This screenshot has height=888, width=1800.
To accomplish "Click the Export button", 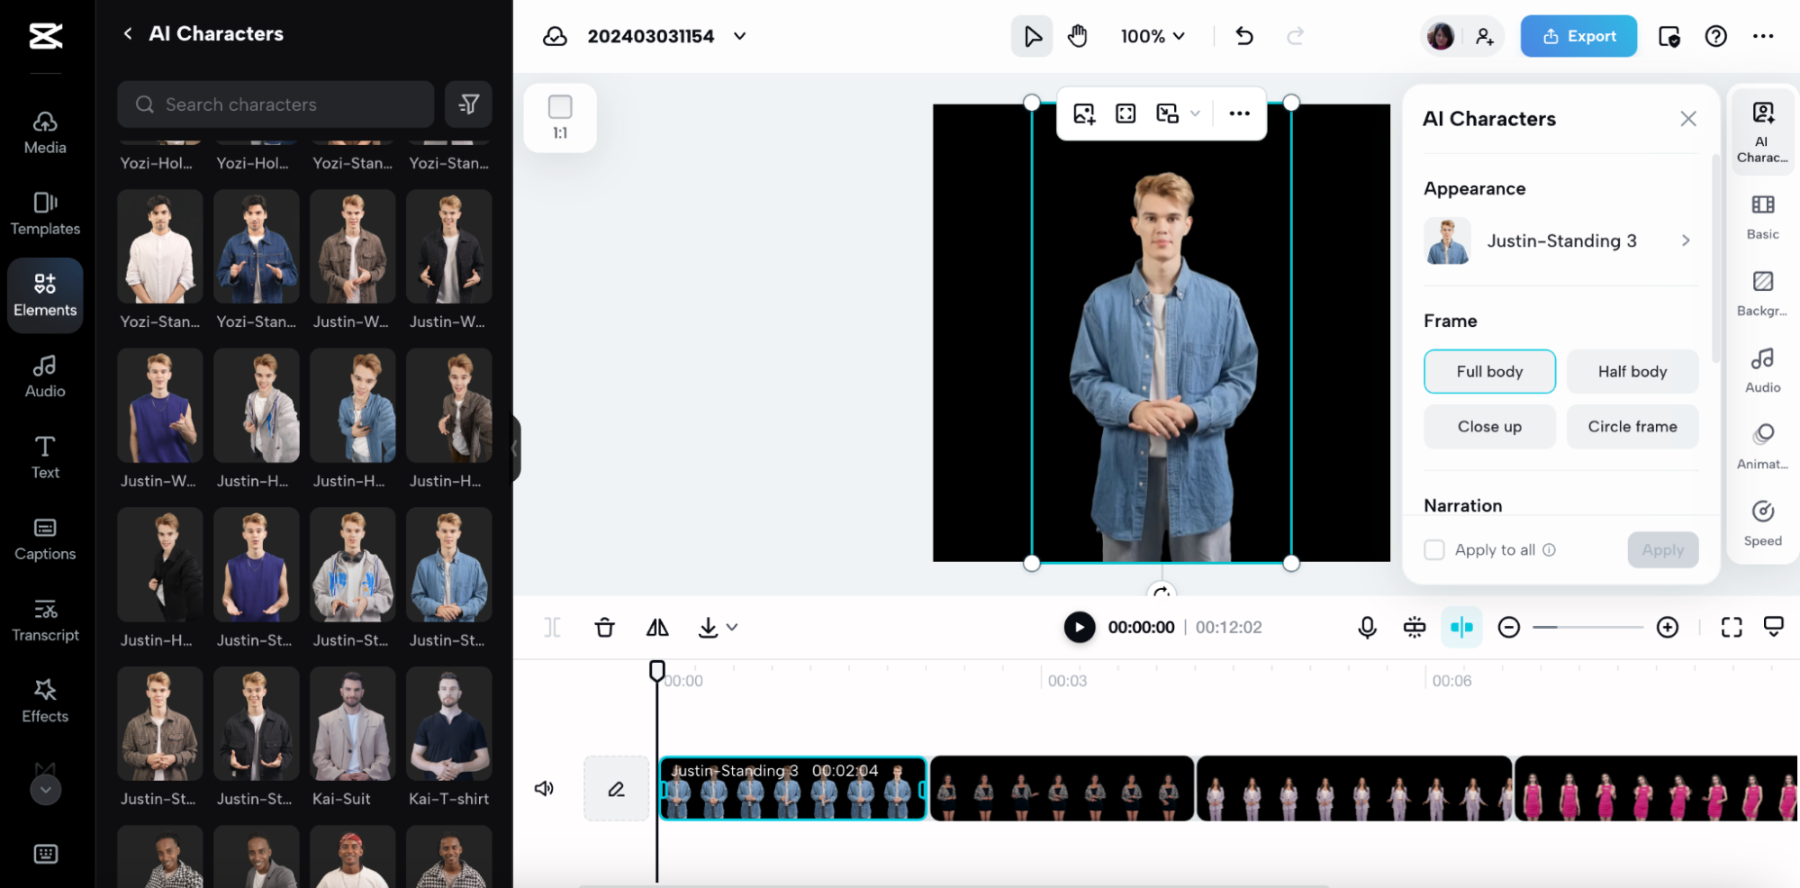I will pos(1578,36).
